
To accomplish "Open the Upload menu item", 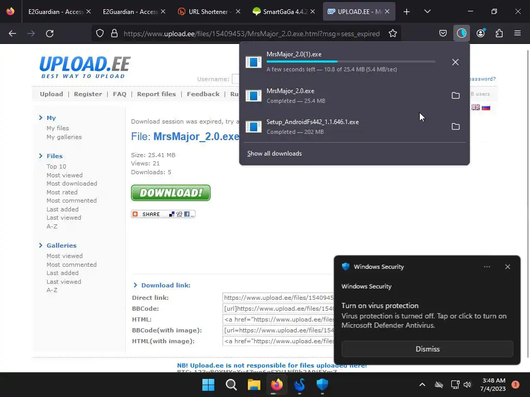I will [x=51, y=94].
